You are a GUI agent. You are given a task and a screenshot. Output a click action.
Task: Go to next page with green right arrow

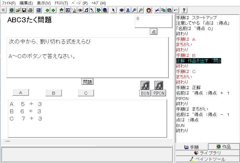tap(53, 10)
